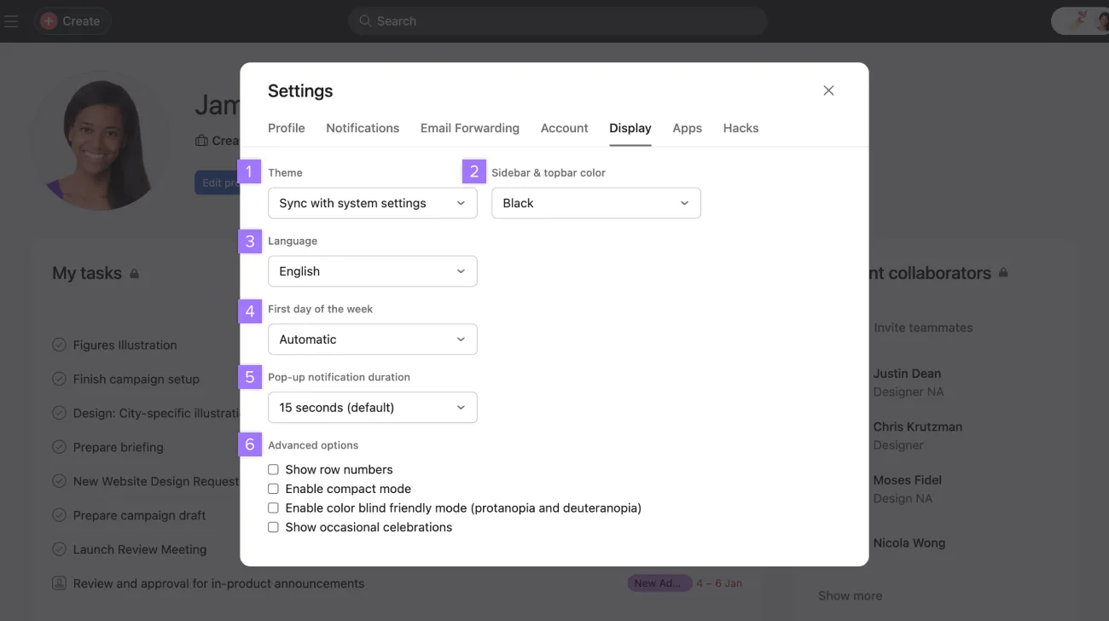Open the Language dropdown showing English
The width and height of the screenshot is (1109, 621).
point(372,270)
